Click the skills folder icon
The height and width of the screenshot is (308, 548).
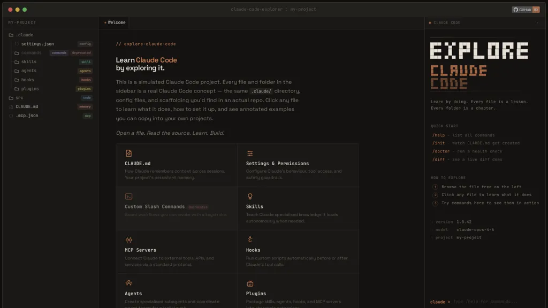[x=17, y=62]
